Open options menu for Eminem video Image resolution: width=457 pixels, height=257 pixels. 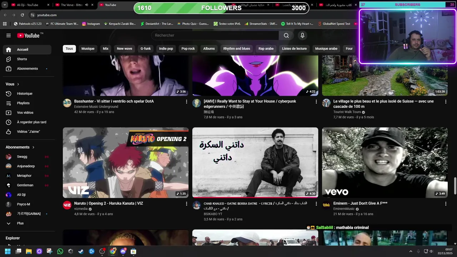pos(446,204)
